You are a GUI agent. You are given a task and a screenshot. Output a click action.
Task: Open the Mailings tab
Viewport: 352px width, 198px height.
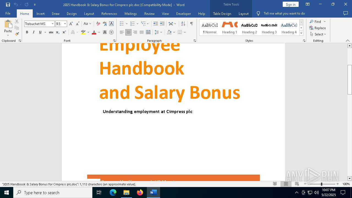131,13
